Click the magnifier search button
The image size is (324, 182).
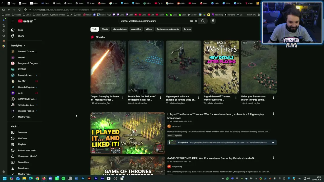(203, 21)
